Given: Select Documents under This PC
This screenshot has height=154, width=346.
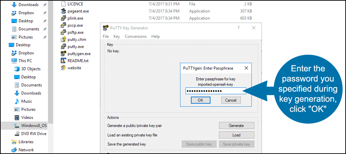Looking at the screenshot, I should (x=31, y=85).
